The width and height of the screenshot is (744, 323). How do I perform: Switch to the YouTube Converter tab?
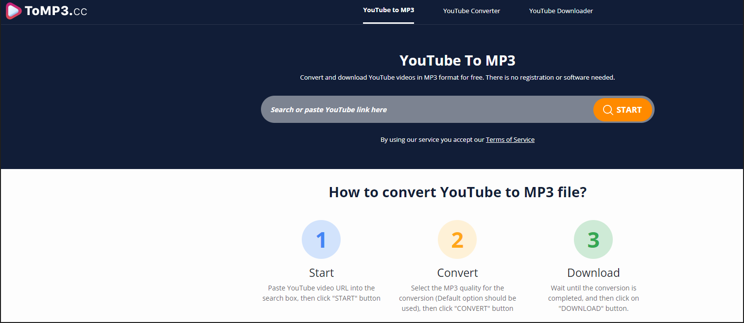coord(471,11)
